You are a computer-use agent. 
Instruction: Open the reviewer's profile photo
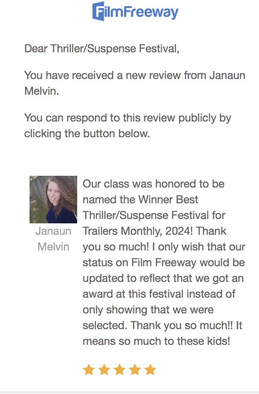click(53, 199)
